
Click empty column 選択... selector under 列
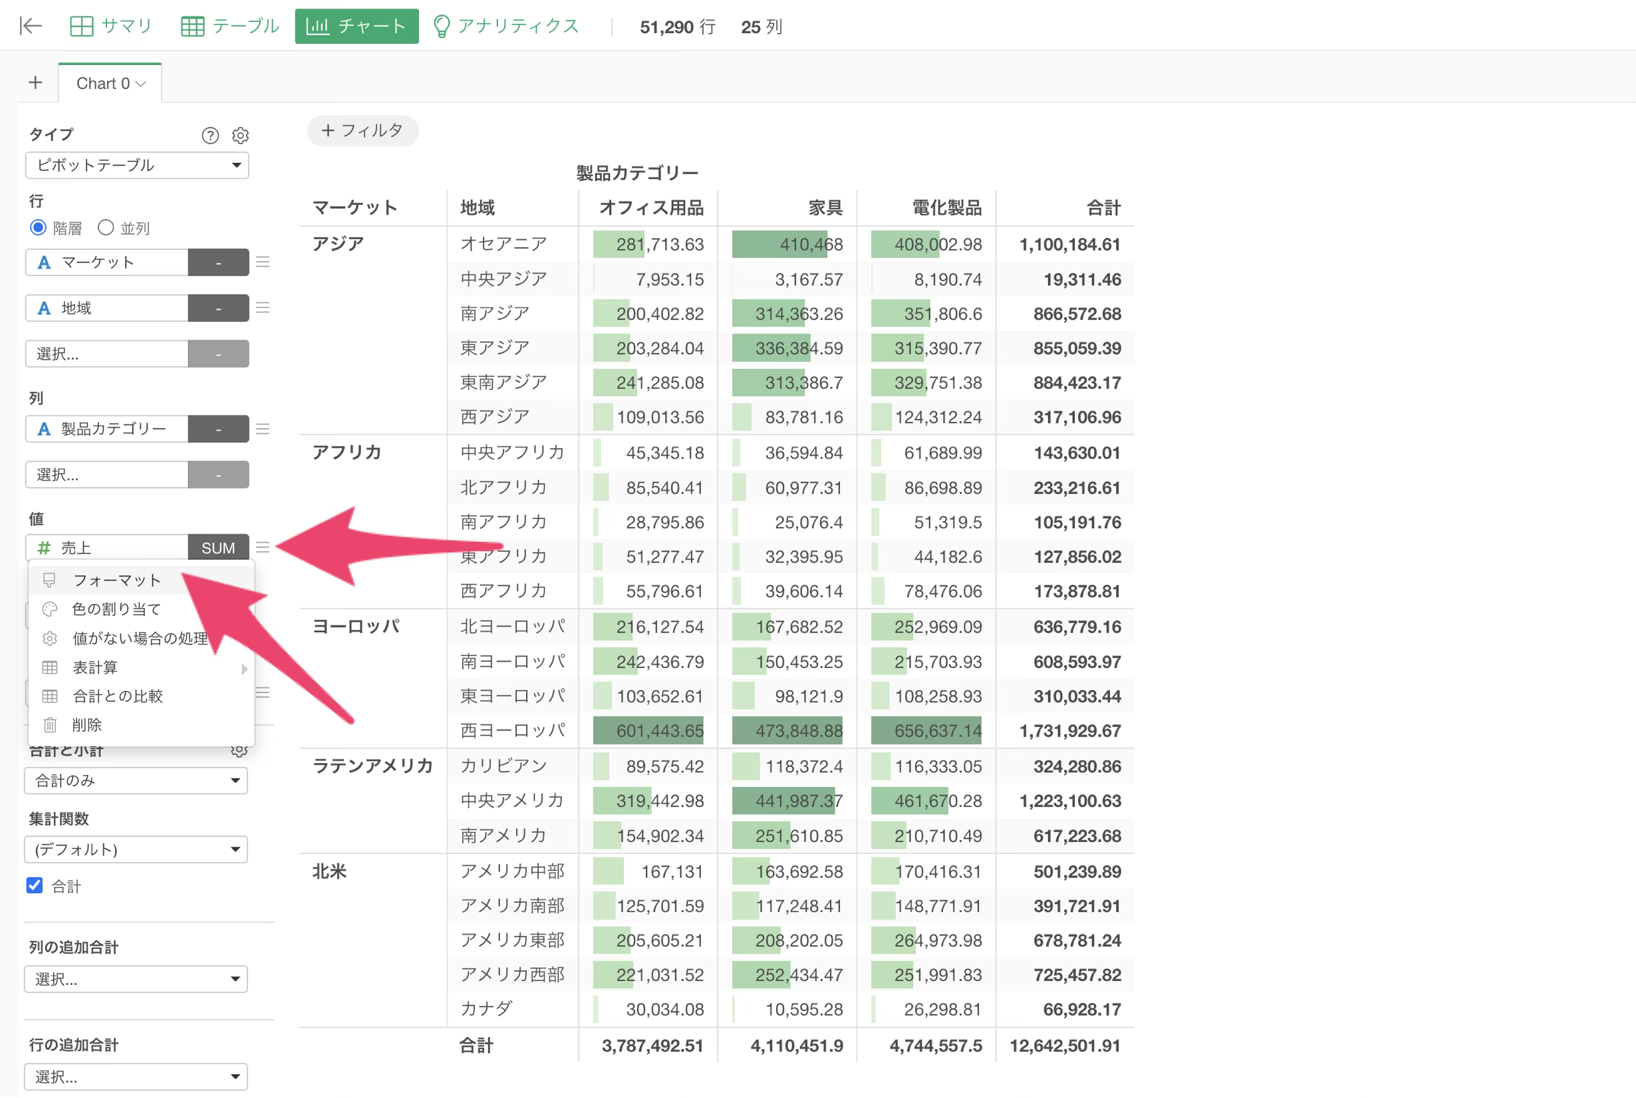point(107,475)
